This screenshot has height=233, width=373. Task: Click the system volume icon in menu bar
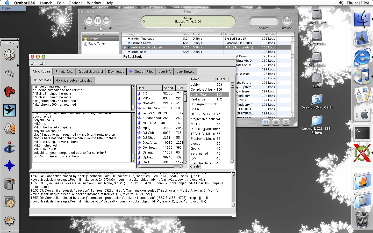click(x=341, y=3)
